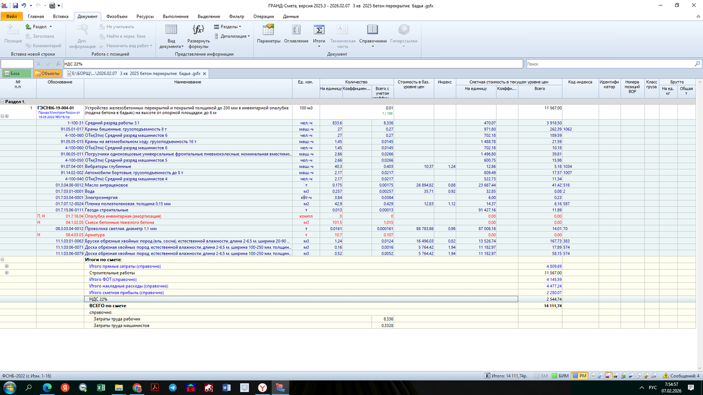
Task: Select the ГЭСН06-19-004-01 position cell
Action: [60, 111]
